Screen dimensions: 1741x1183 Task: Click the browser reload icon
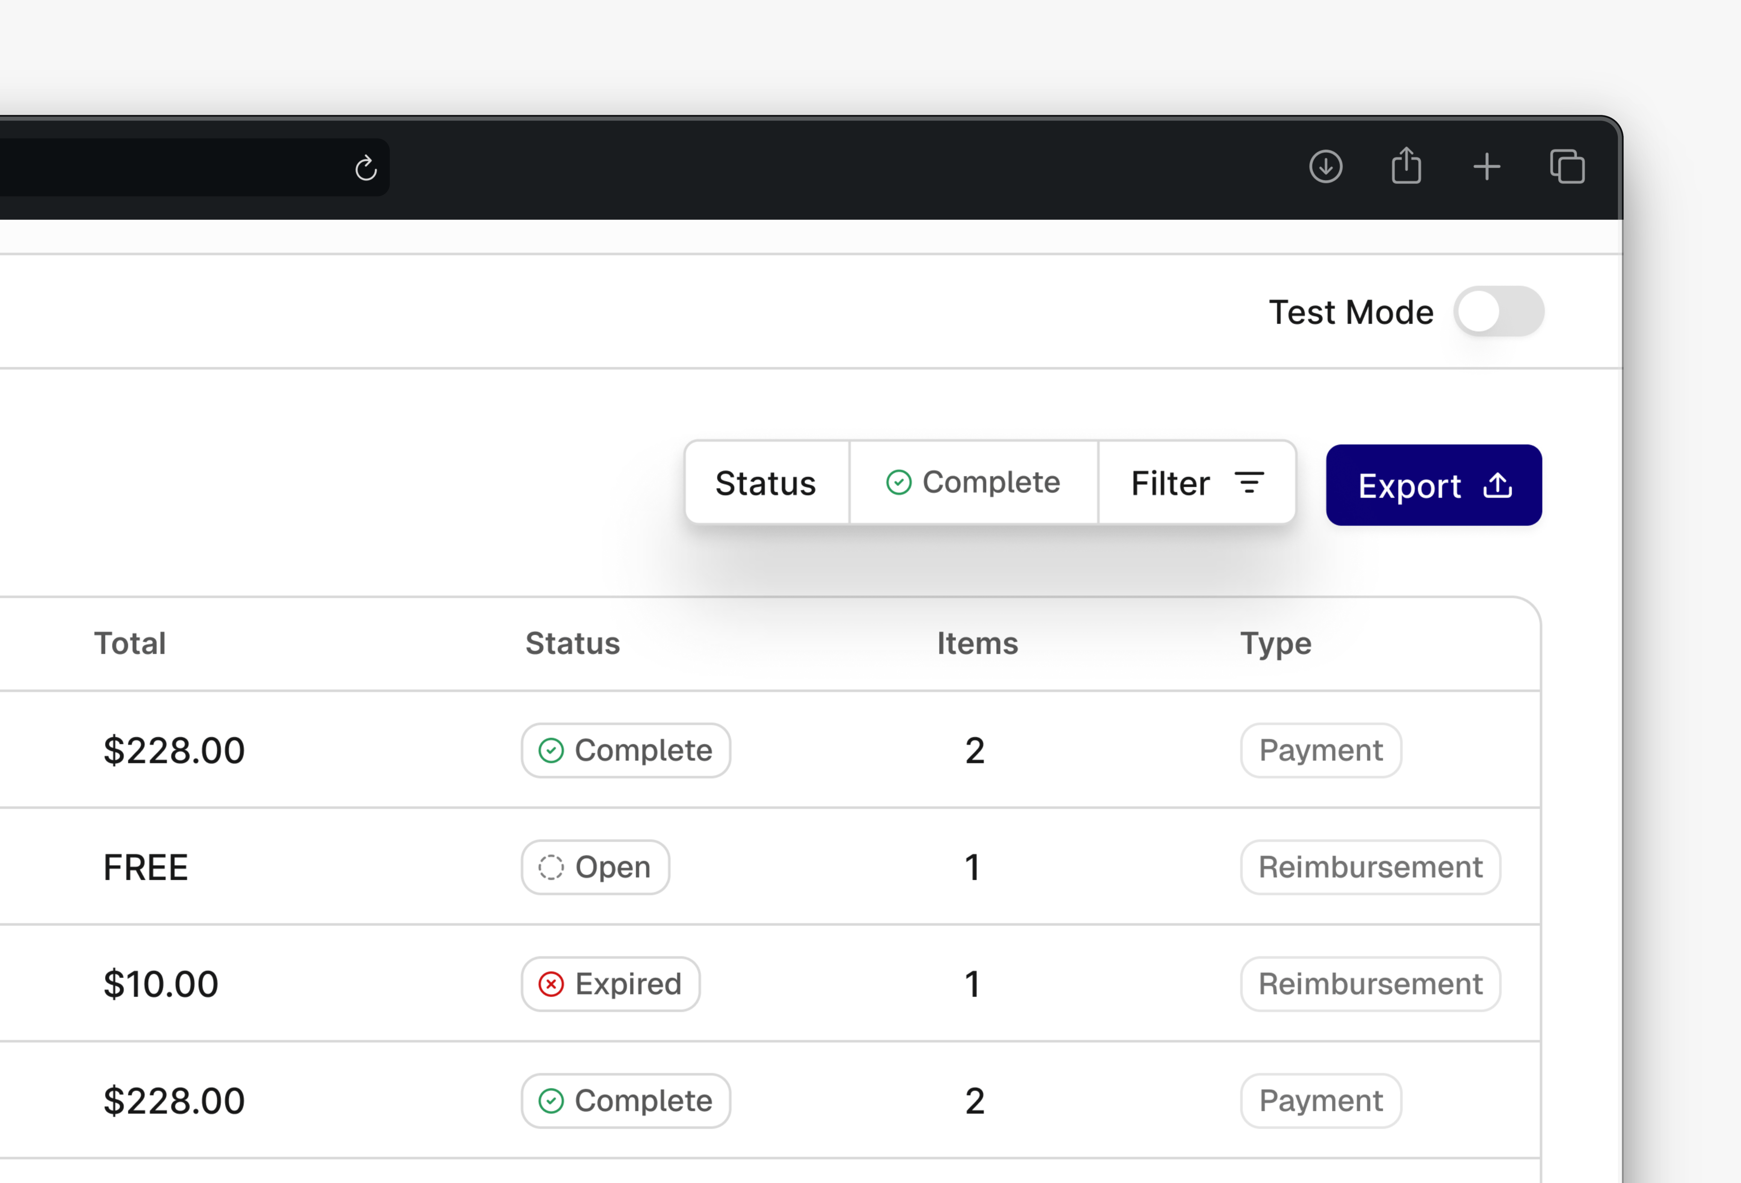click(x=365, y=168)
